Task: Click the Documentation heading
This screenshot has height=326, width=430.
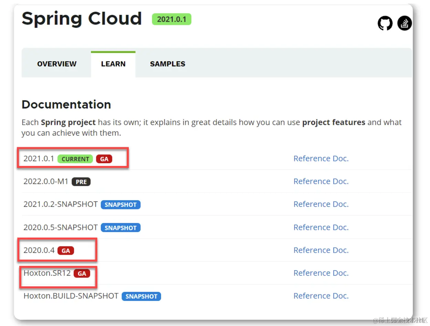Action: coord(66,104)
